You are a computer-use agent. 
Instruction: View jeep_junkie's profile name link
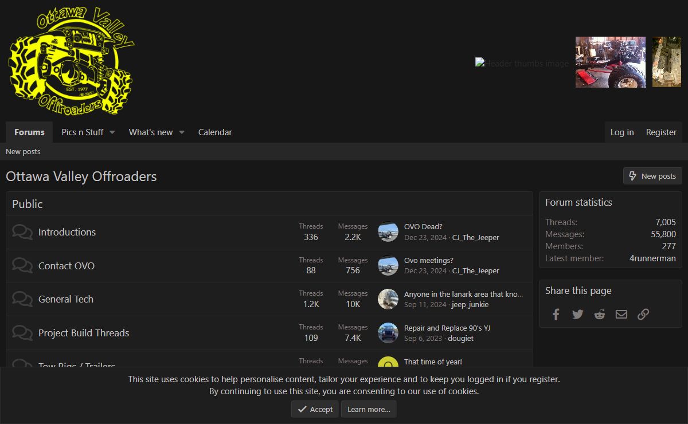coord(470,305)
